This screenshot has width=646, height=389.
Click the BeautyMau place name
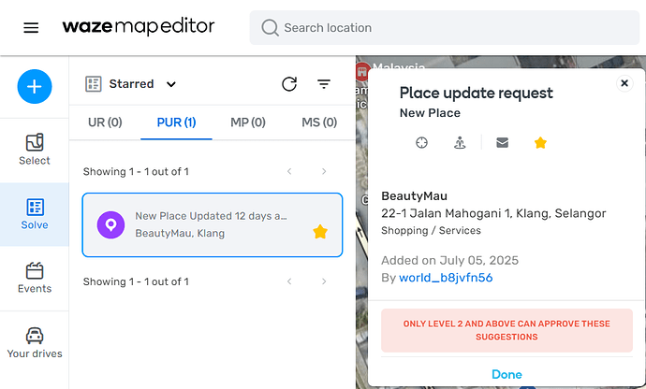coord(414,196)
